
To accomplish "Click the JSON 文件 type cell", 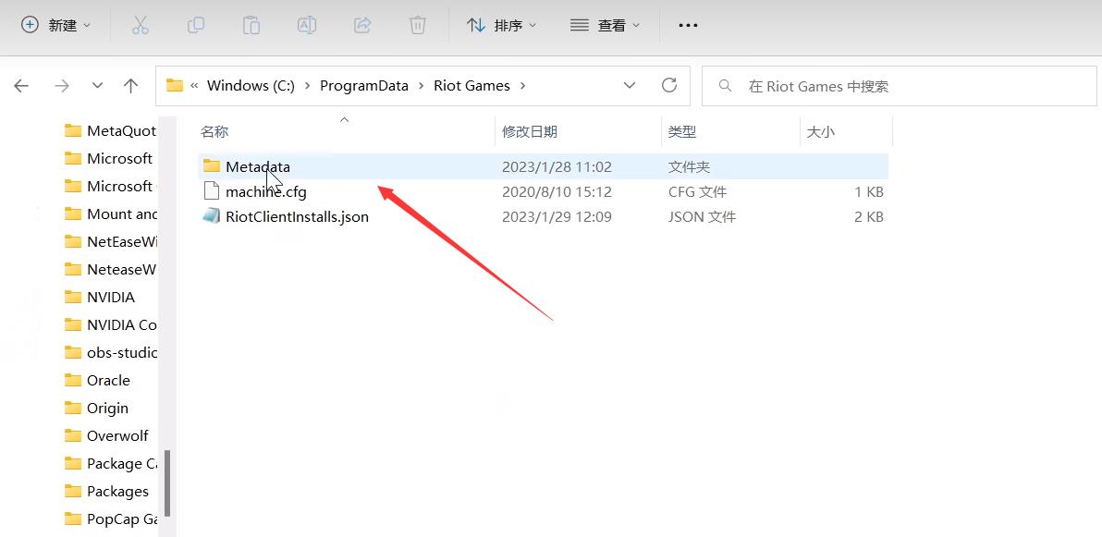I will tap(702, 216).
